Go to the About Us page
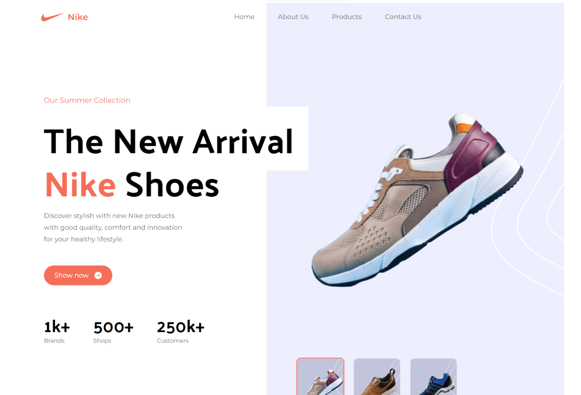581x395 pixels. pos(293,17)
